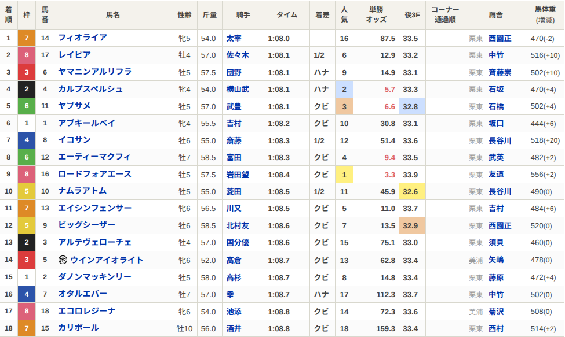Click jockey 岩田望 name
The image size is (565, 337).
pyautogui.click(x=238, y=175)
